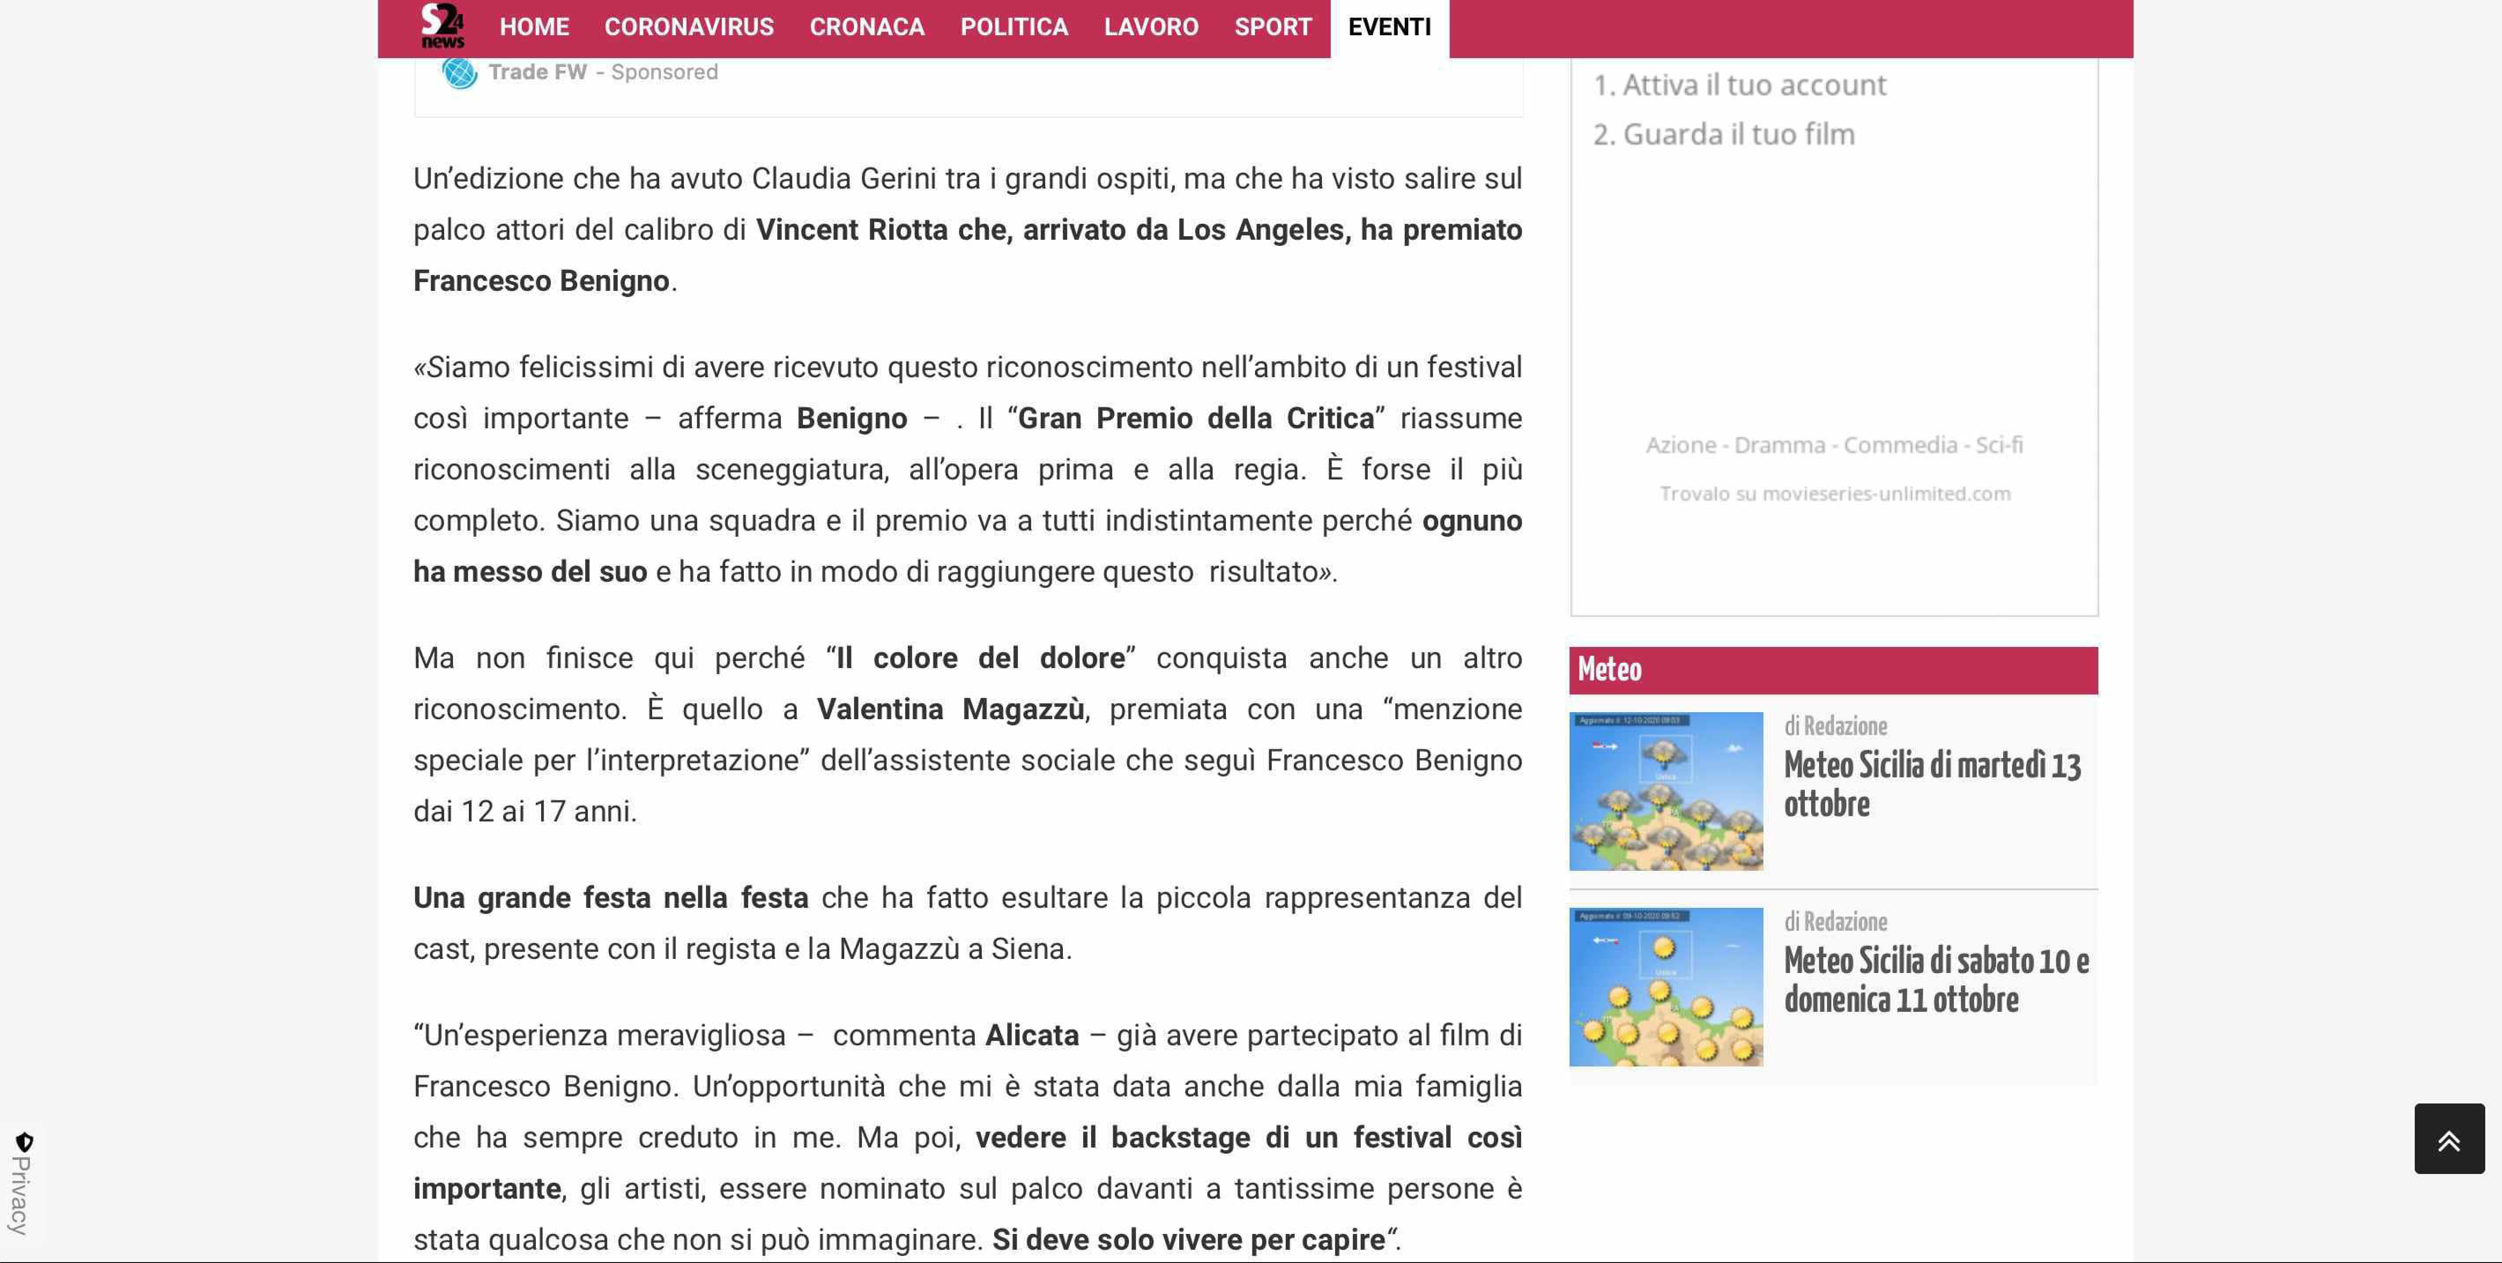
Task: Click the scroll-to-top arrow button
Action: point(2449,1139)
